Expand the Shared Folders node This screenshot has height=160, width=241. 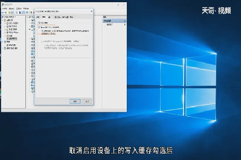(x=5, y=30)
